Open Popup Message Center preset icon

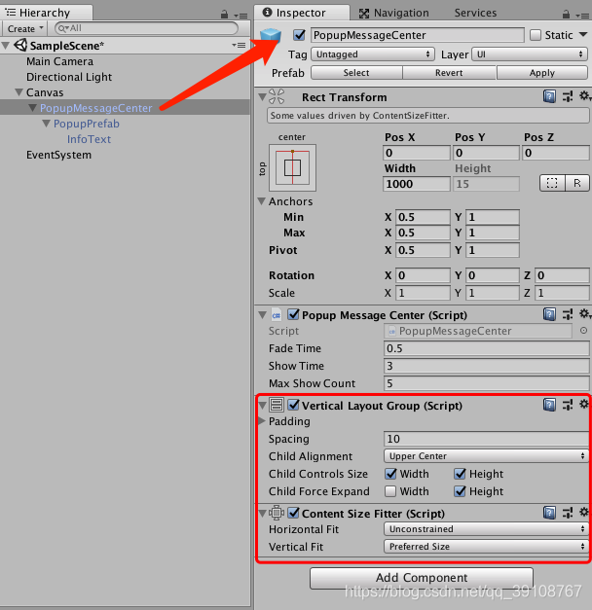click(568, 314)
